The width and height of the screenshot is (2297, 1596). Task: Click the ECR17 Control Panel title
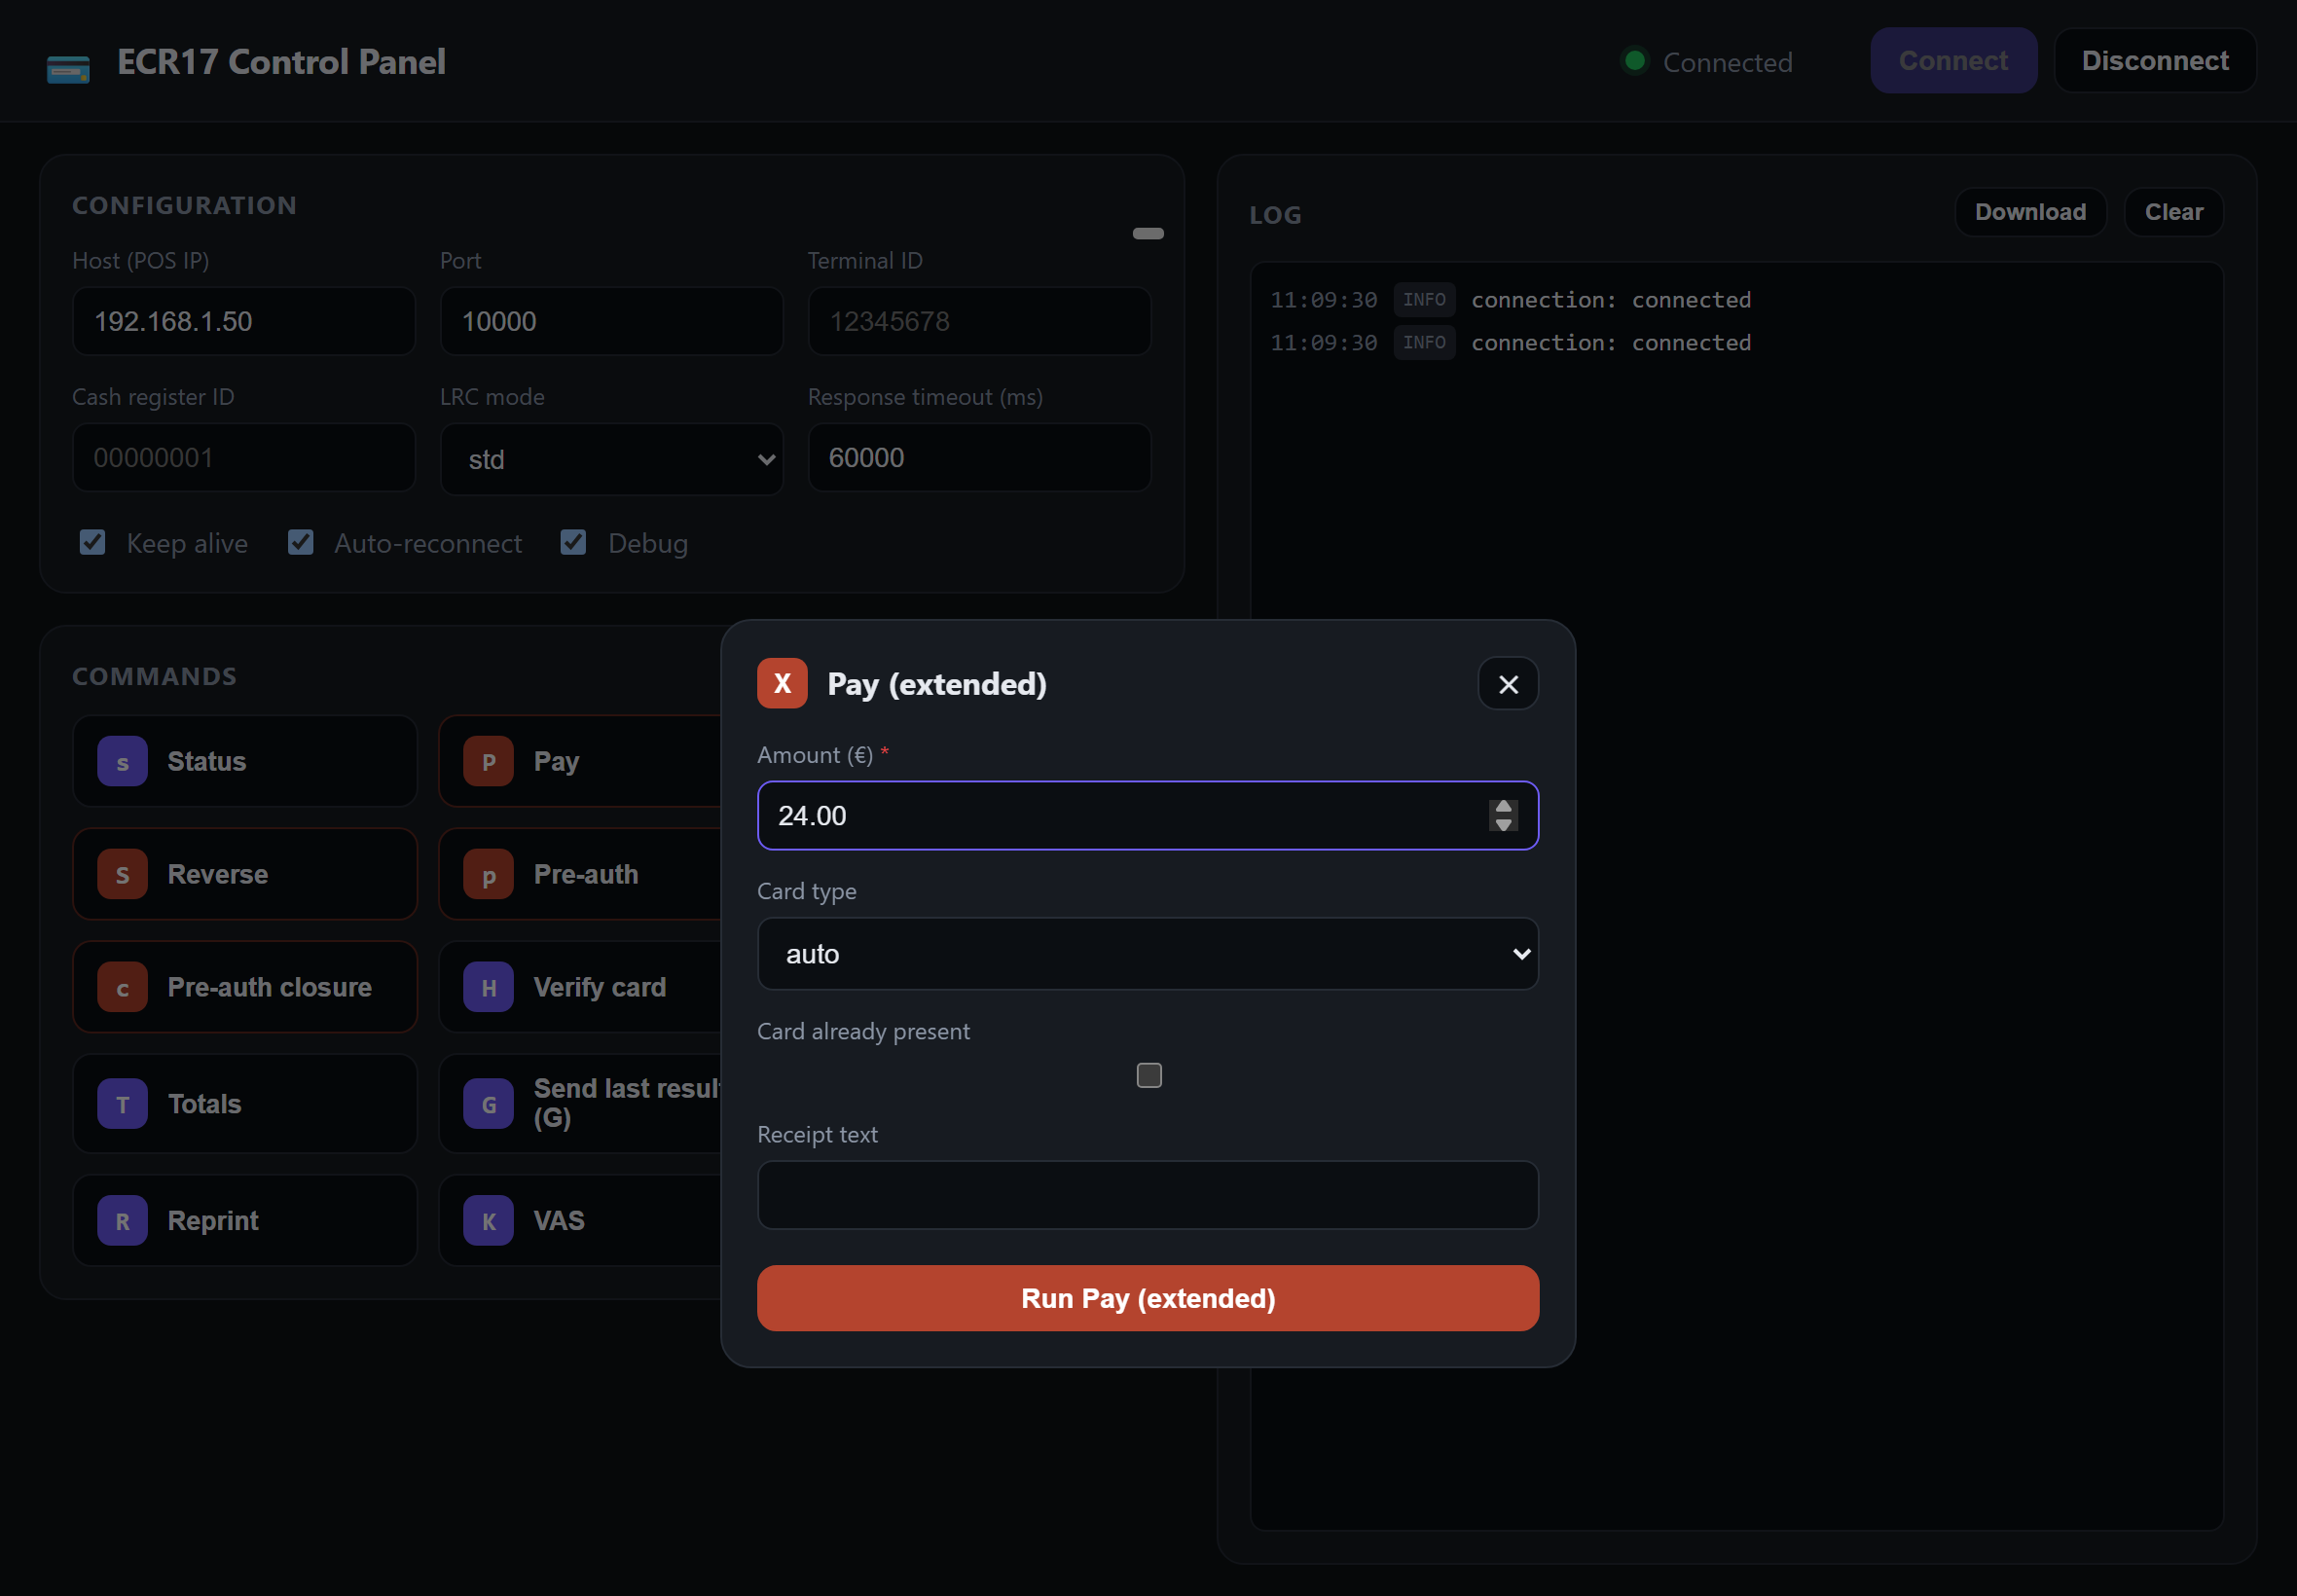[281, 62]
